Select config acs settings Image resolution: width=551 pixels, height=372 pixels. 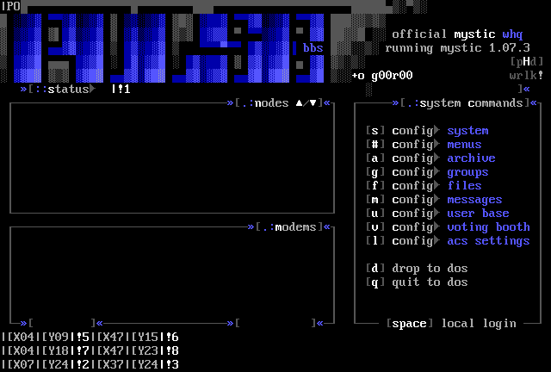[487, 241]
